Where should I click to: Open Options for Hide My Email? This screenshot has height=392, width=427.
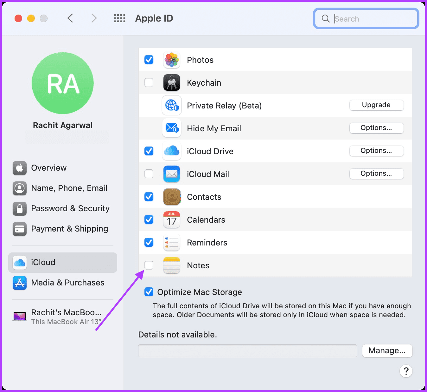coord(376,128)
